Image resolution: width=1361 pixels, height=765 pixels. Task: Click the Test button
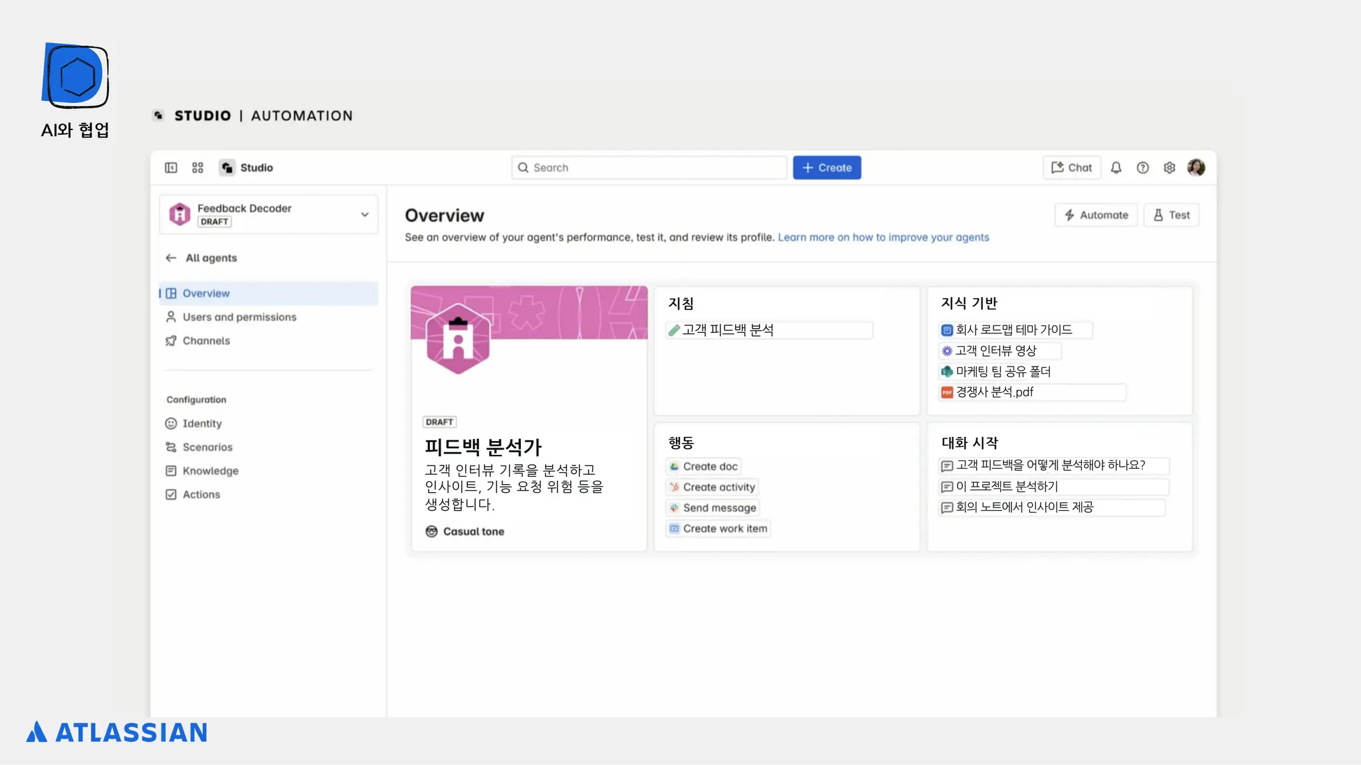(x=1171, y=215)
